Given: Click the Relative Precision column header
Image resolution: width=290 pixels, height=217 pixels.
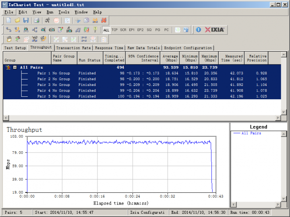Looking at the screenshot, I should tap(256, 58).
